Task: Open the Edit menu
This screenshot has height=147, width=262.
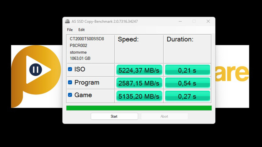Action: point(81,30)
